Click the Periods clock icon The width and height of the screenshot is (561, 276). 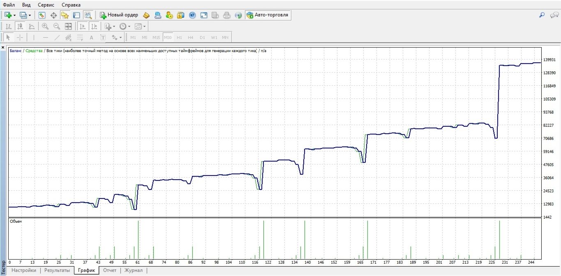[123, 26]
